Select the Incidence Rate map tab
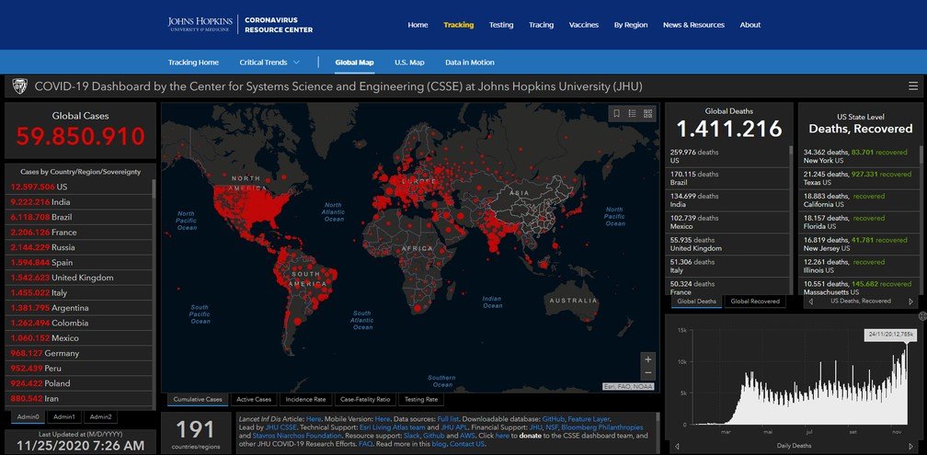The width and height of the screenshot is (927, 455). [305, 400]
